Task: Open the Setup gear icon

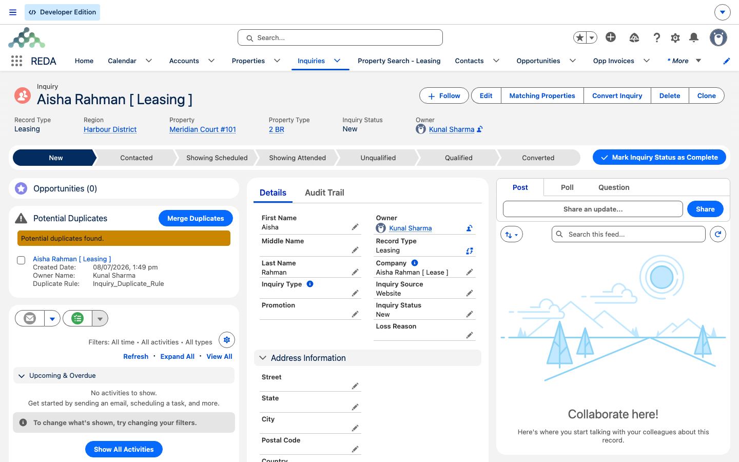Action: tap(675, 37)
